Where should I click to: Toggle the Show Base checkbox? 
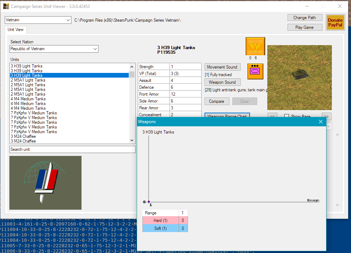point(286,116)
